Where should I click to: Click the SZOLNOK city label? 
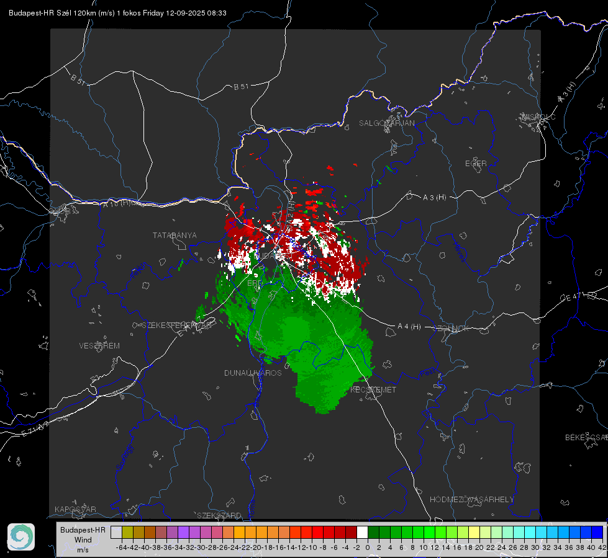tap(451, 329)
